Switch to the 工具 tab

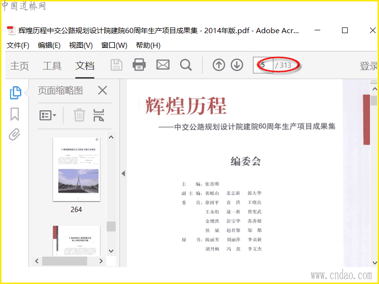(52, 66)
